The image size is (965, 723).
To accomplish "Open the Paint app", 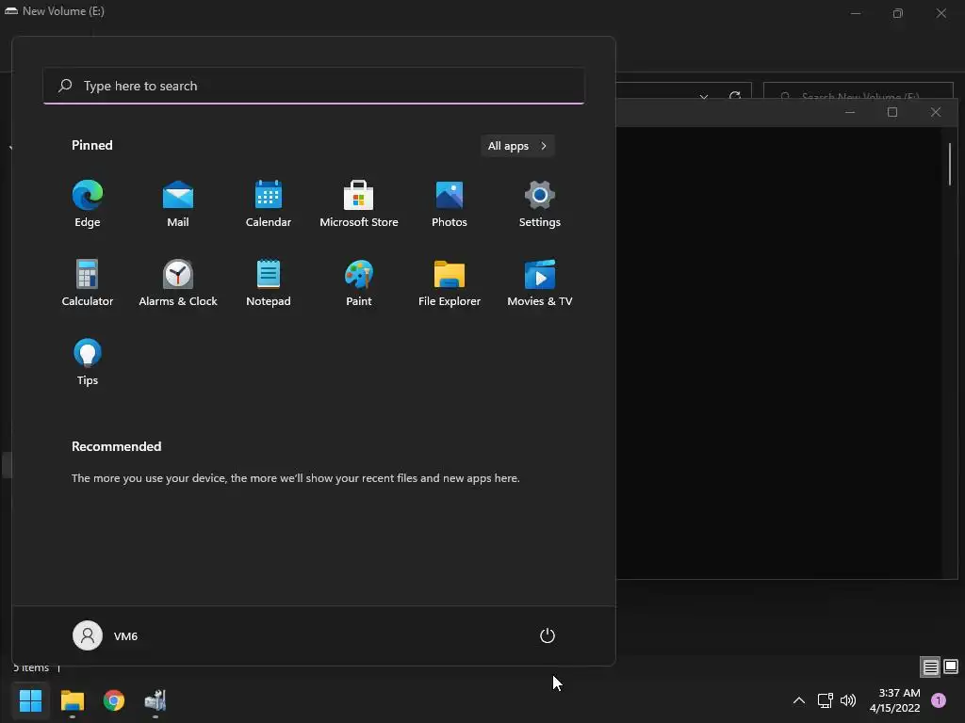I will pyautogui.click(x=359, y=282).
